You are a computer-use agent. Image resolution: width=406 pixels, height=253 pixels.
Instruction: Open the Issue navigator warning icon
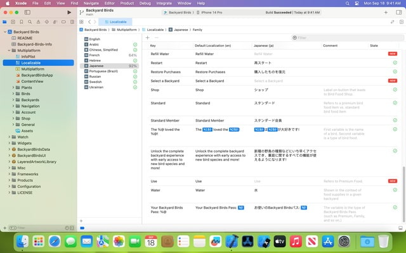pos(39,22)
